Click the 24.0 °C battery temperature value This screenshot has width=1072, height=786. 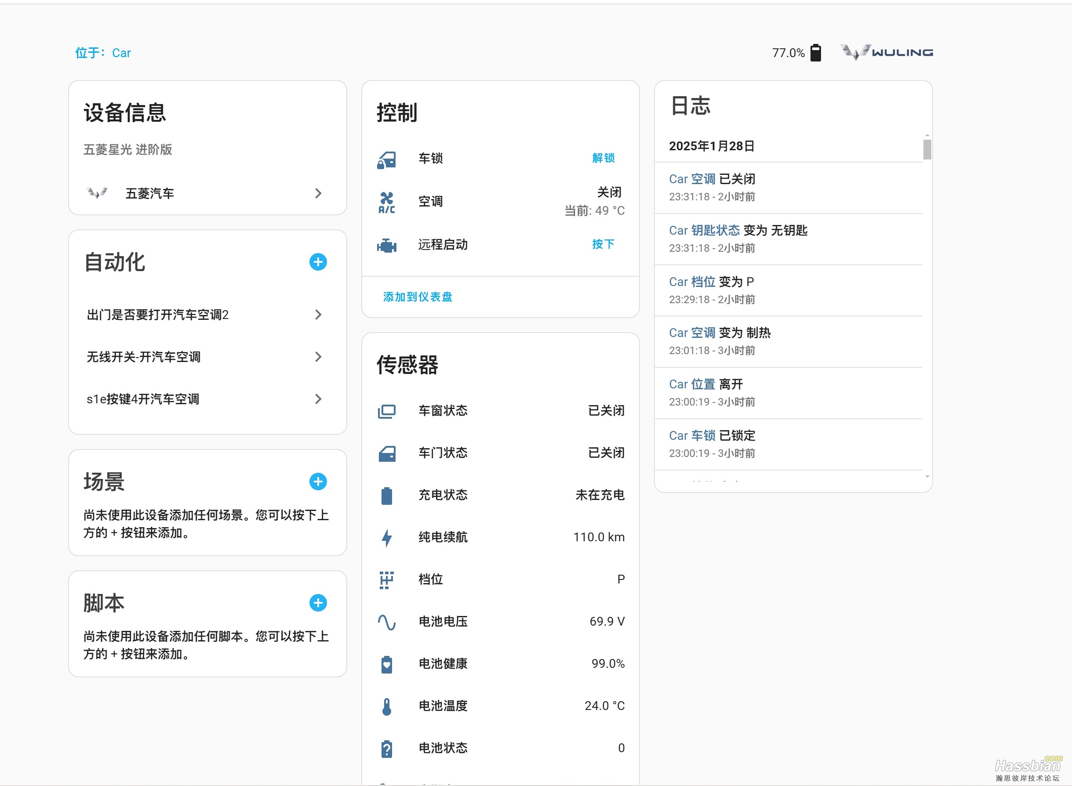604,706
